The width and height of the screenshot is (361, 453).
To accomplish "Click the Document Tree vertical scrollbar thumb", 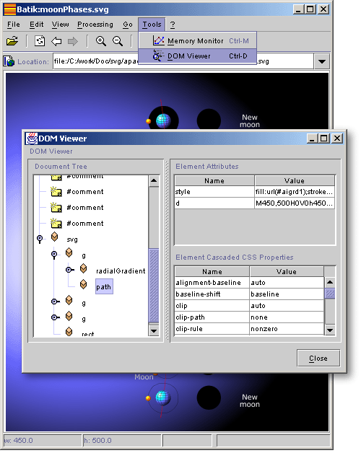I will 154,285.
